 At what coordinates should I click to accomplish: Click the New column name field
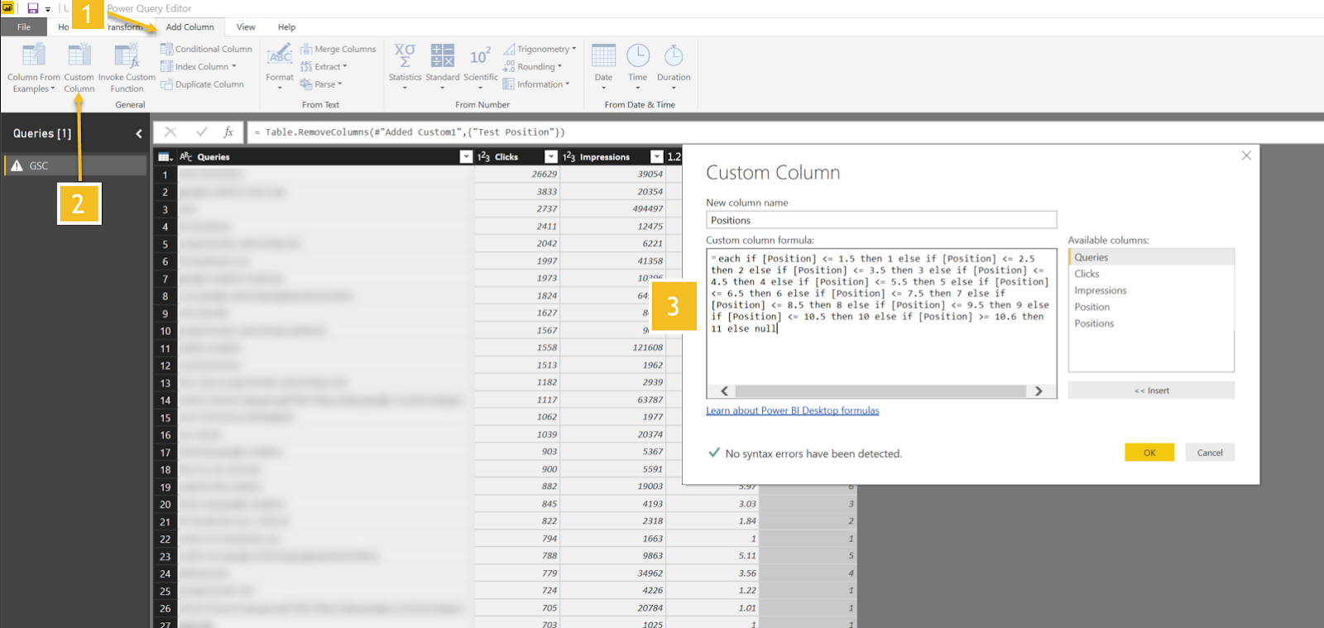(x=880, y=220)
